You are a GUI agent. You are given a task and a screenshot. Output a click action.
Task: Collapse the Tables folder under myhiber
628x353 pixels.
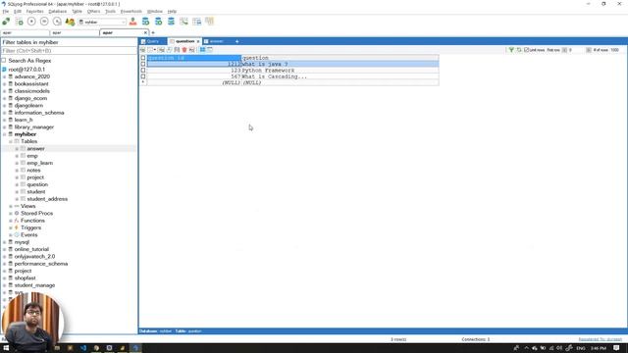[x=11, y=141]
